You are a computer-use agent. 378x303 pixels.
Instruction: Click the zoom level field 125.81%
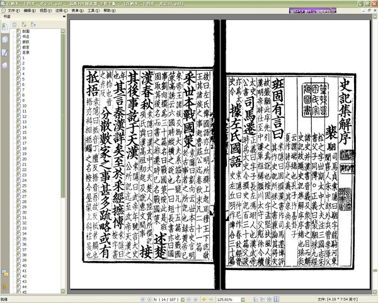[x=228, y=300]
